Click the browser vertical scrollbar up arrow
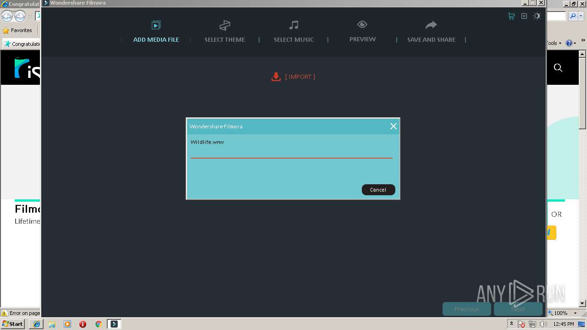The width and height of the screenshot is (587, 330). click(582, 54)
